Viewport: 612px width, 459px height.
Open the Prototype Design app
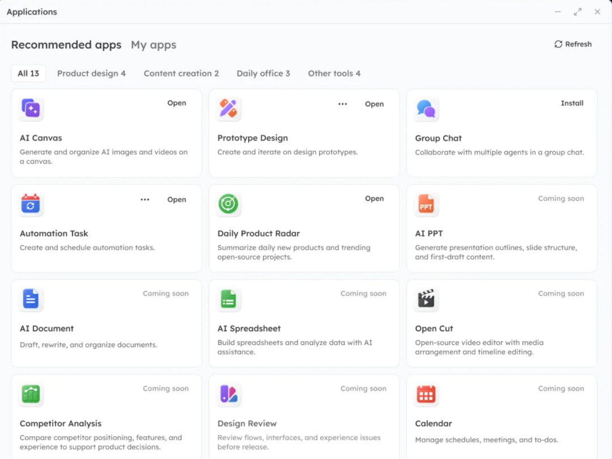(375, 104)
